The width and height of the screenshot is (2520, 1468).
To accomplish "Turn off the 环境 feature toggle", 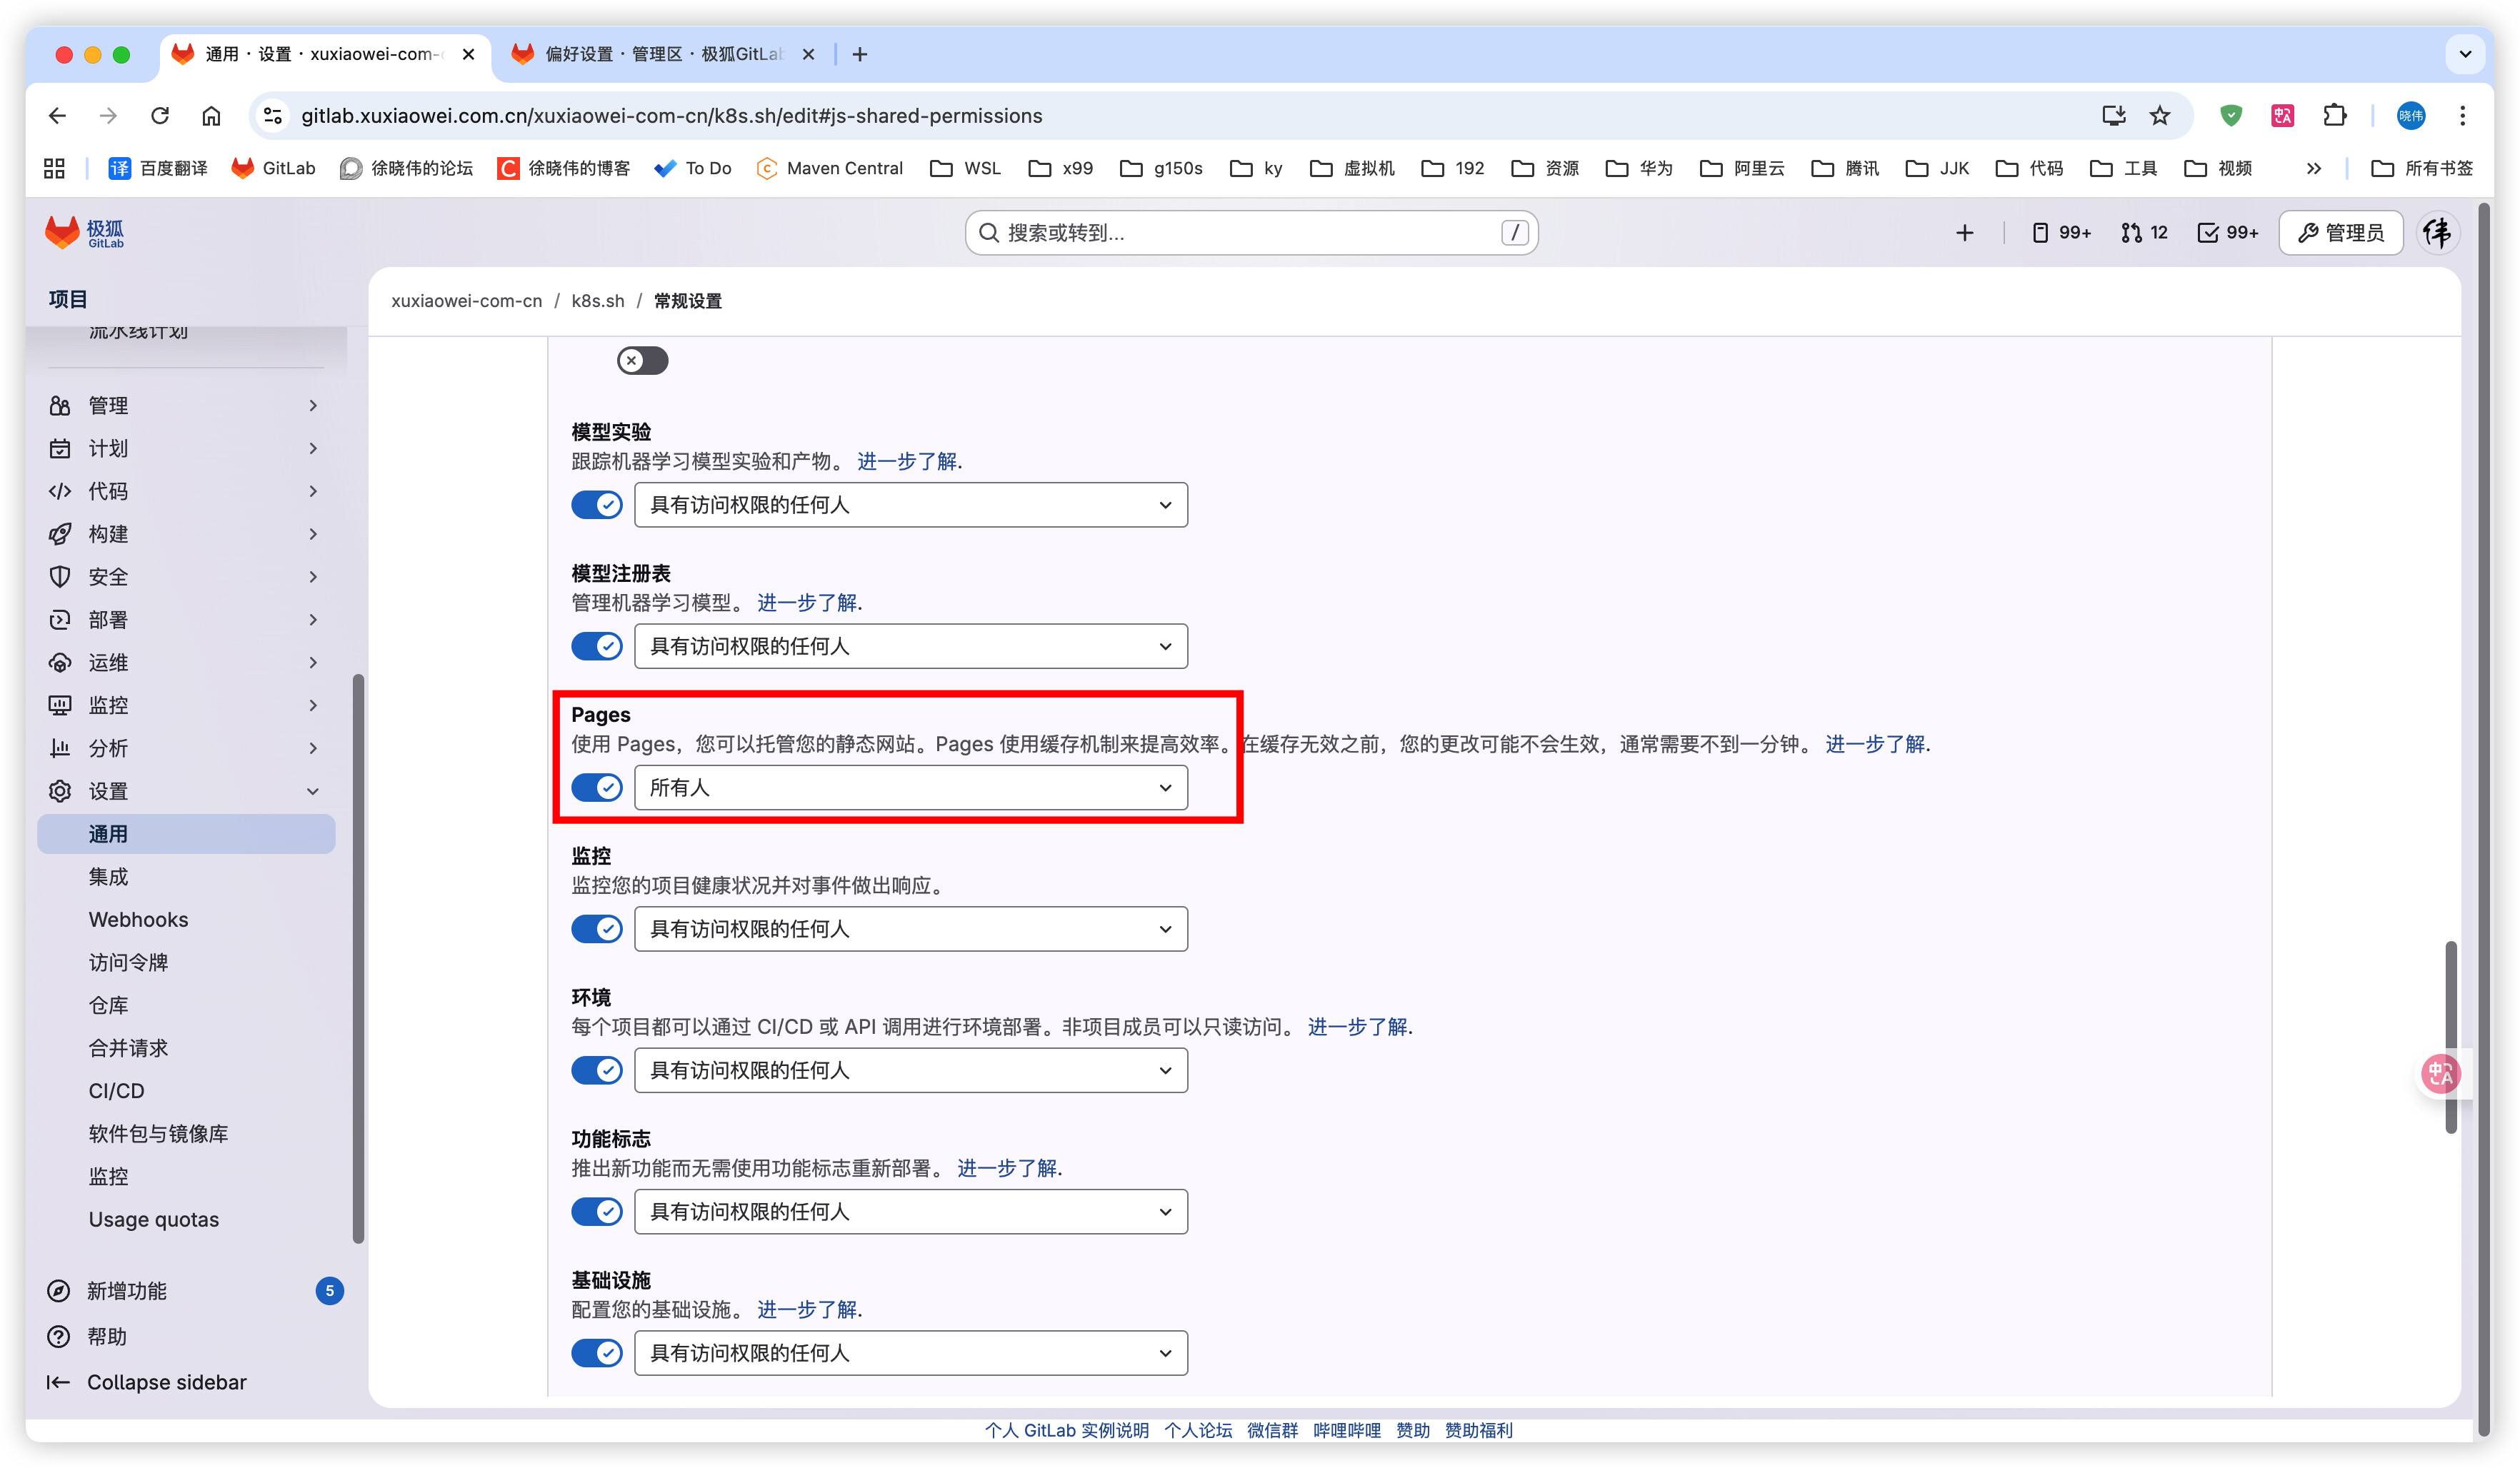I will [x=597, y=1070].
